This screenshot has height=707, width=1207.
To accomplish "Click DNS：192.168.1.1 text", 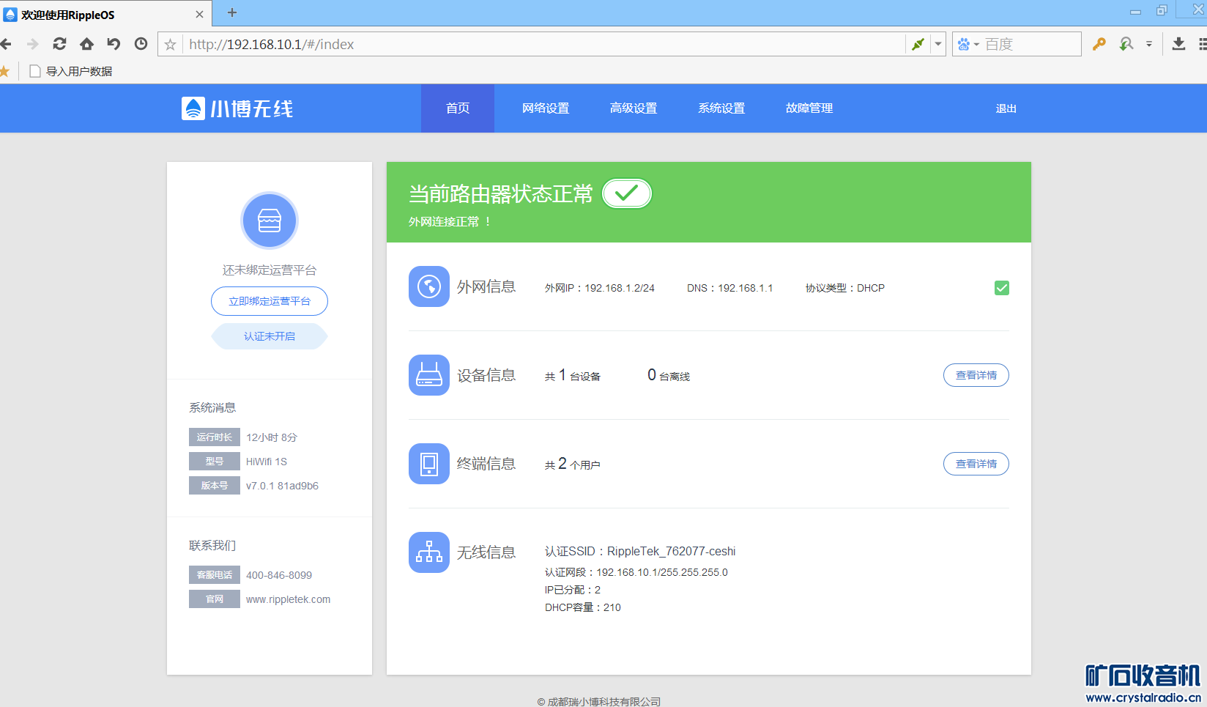I will coord(729,288).
